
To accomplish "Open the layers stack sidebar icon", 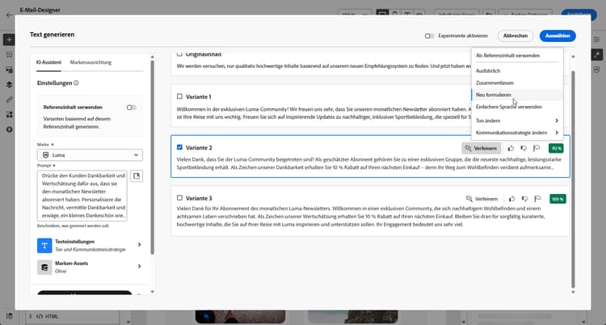I will 9,85.
